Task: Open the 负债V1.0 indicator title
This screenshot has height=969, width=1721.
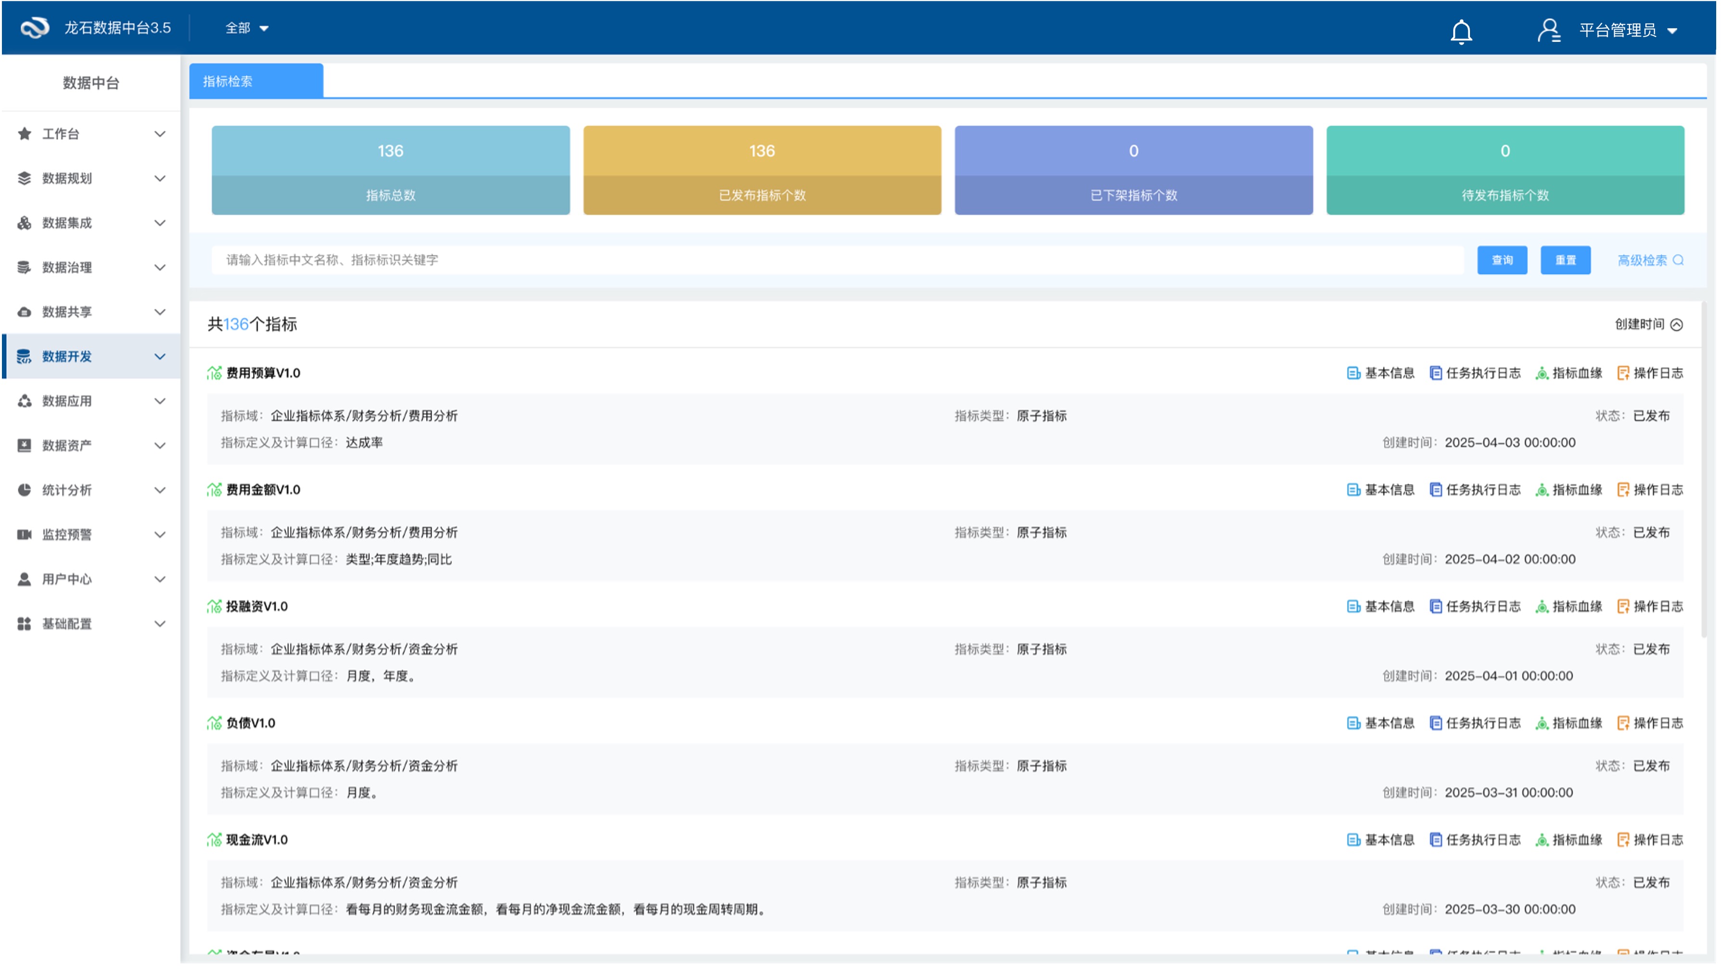Action: [251, 723]
